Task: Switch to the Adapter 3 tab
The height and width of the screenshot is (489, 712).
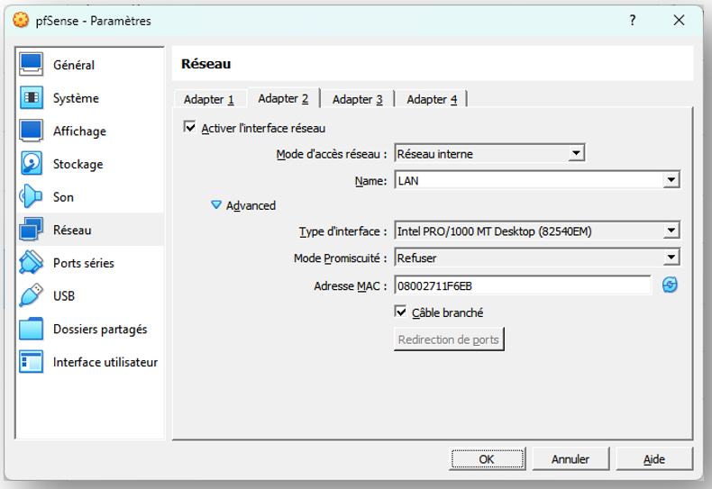Action: pyautogui.click(x=358, y=99)
